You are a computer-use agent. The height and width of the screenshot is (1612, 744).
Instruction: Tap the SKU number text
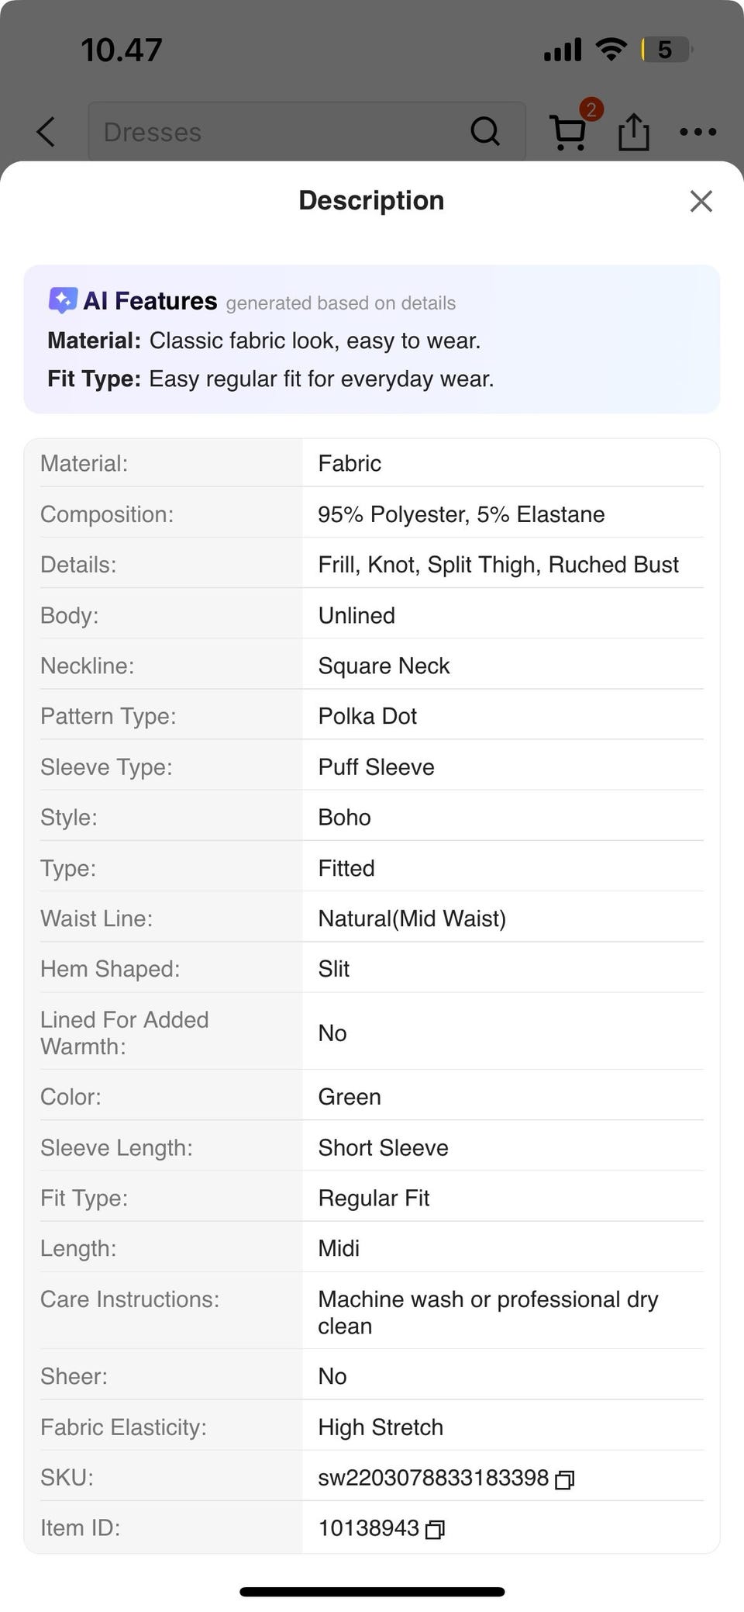pyautogui.click(x=433, y=1478)
